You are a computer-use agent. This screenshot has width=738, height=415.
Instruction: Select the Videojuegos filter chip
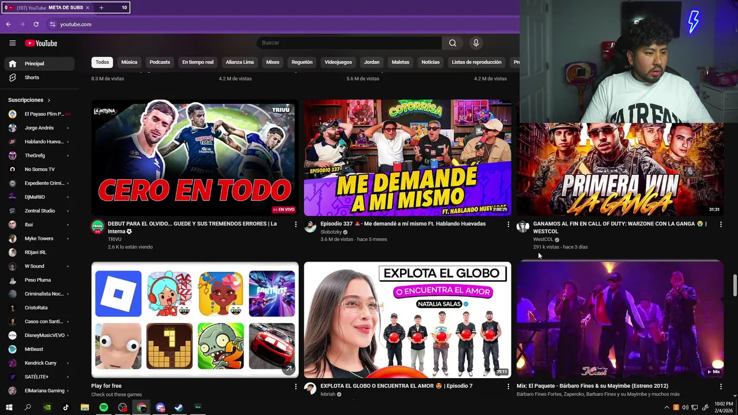338,62
